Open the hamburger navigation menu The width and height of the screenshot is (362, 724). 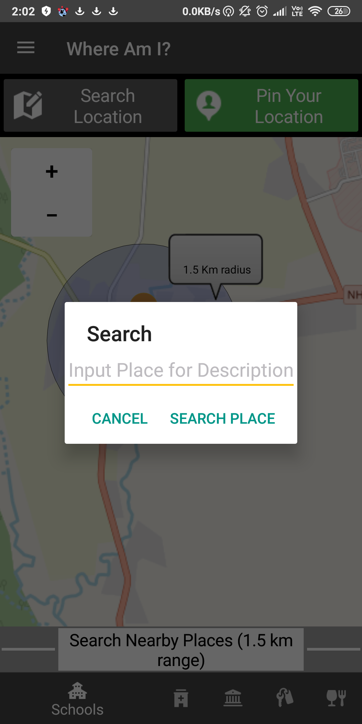26,48
